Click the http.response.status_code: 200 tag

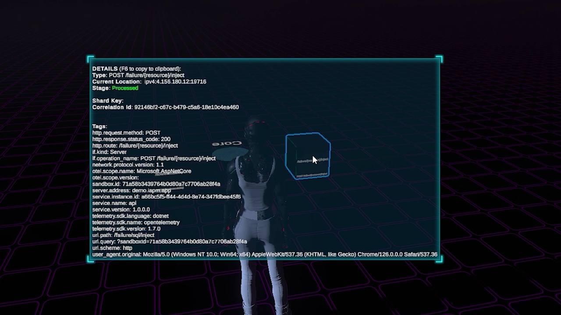click(x=131, y=139)
